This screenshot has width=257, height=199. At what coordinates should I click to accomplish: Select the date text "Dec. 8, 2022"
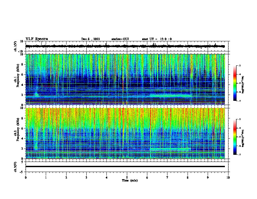[x=91, y=39]
